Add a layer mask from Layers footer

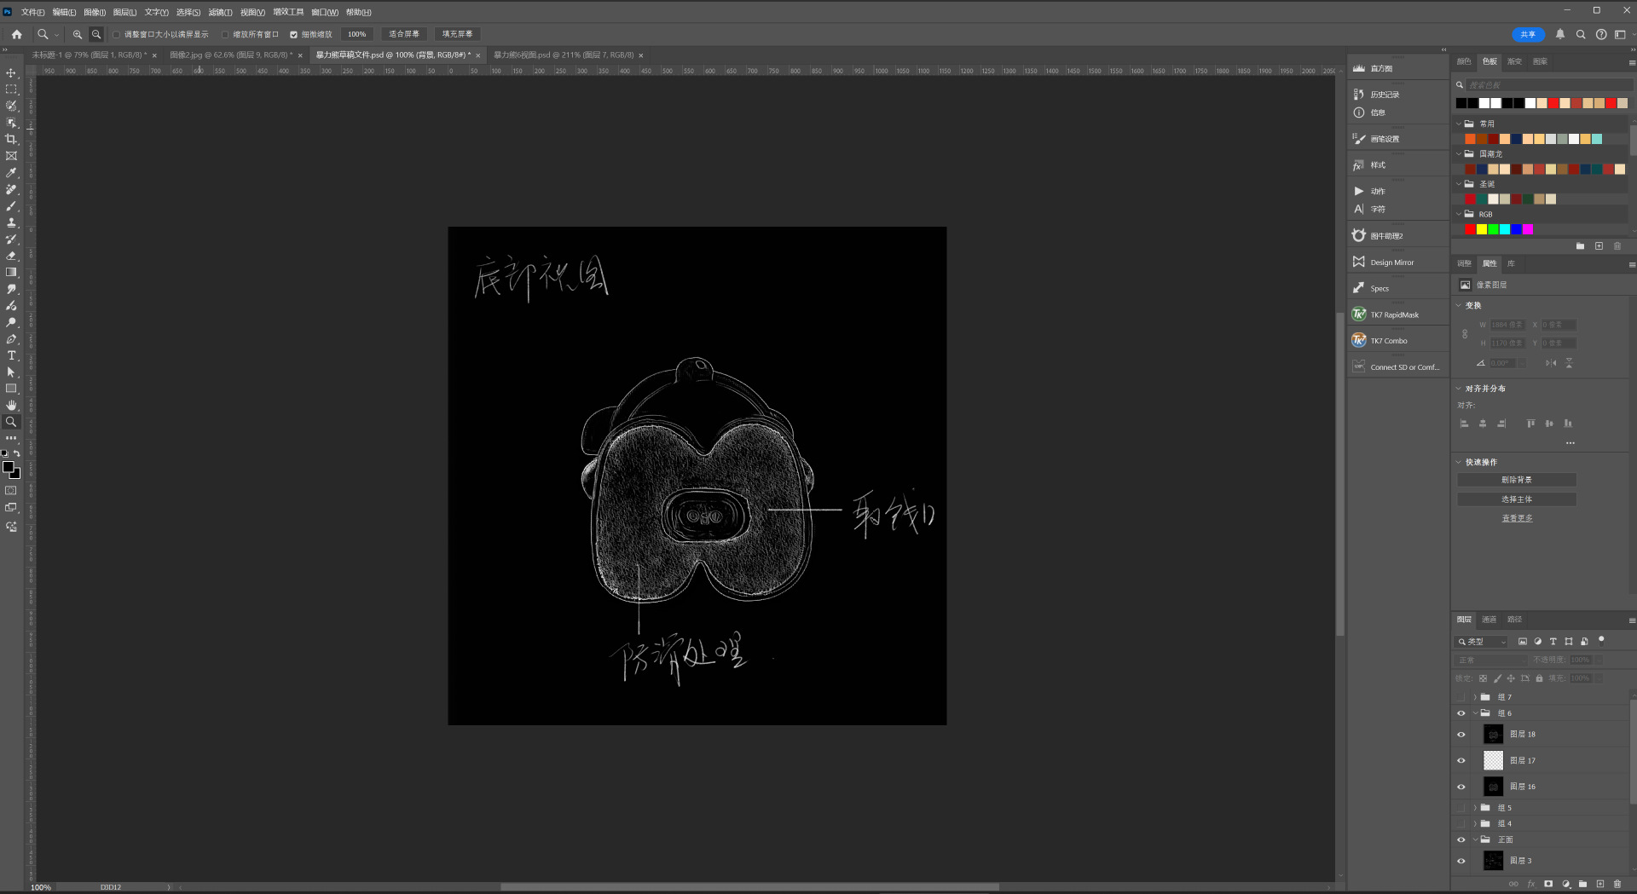[1548, 884]
